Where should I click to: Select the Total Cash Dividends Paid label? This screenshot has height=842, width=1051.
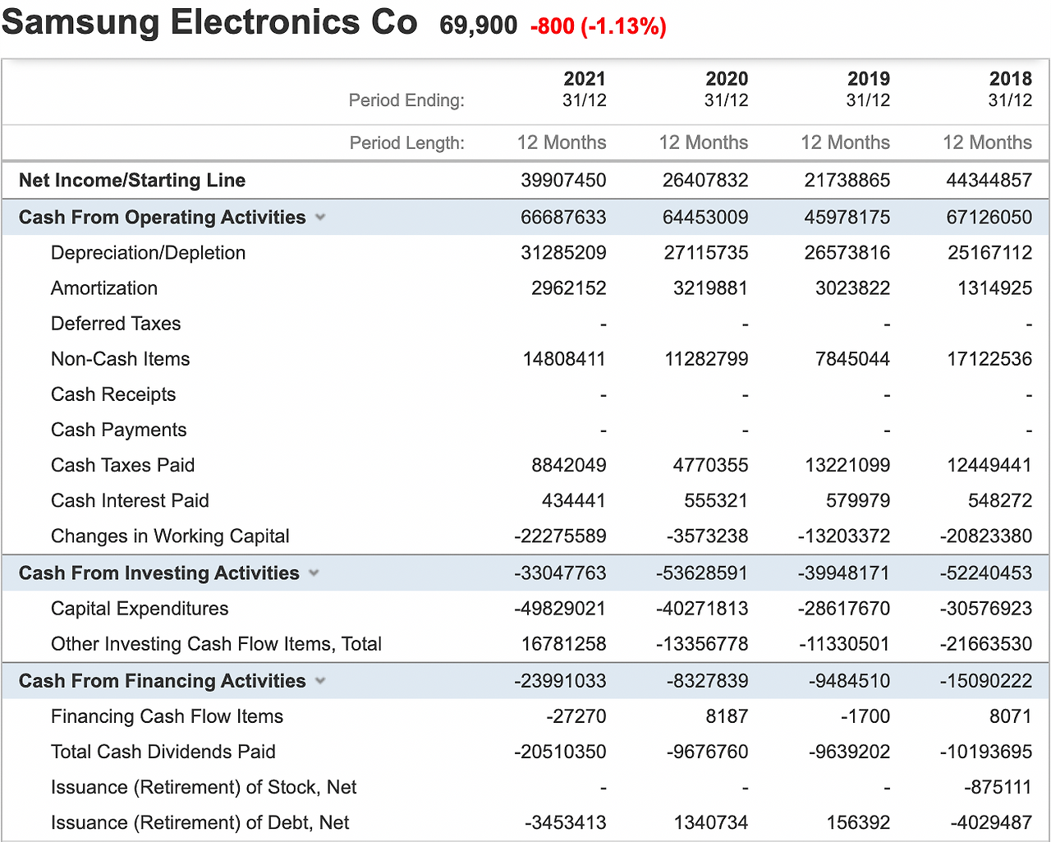point(163,752)
